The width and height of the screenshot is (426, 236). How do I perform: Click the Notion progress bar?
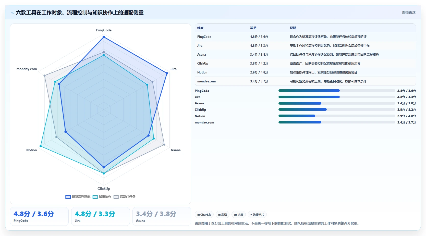[x=337, y=116]
